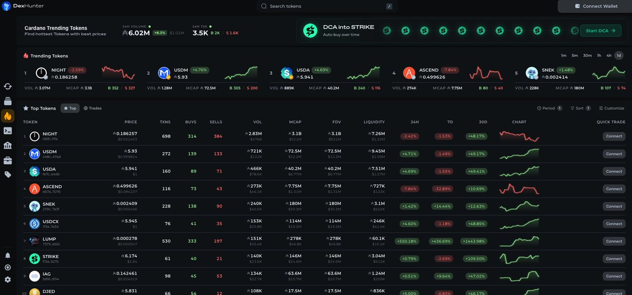
Task: Click the Start DCA button
Action: tap(600, 30)
